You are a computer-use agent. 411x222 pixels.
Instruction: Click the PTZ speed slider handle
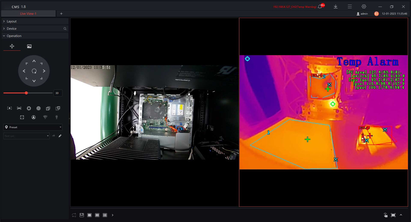point(26,93)
